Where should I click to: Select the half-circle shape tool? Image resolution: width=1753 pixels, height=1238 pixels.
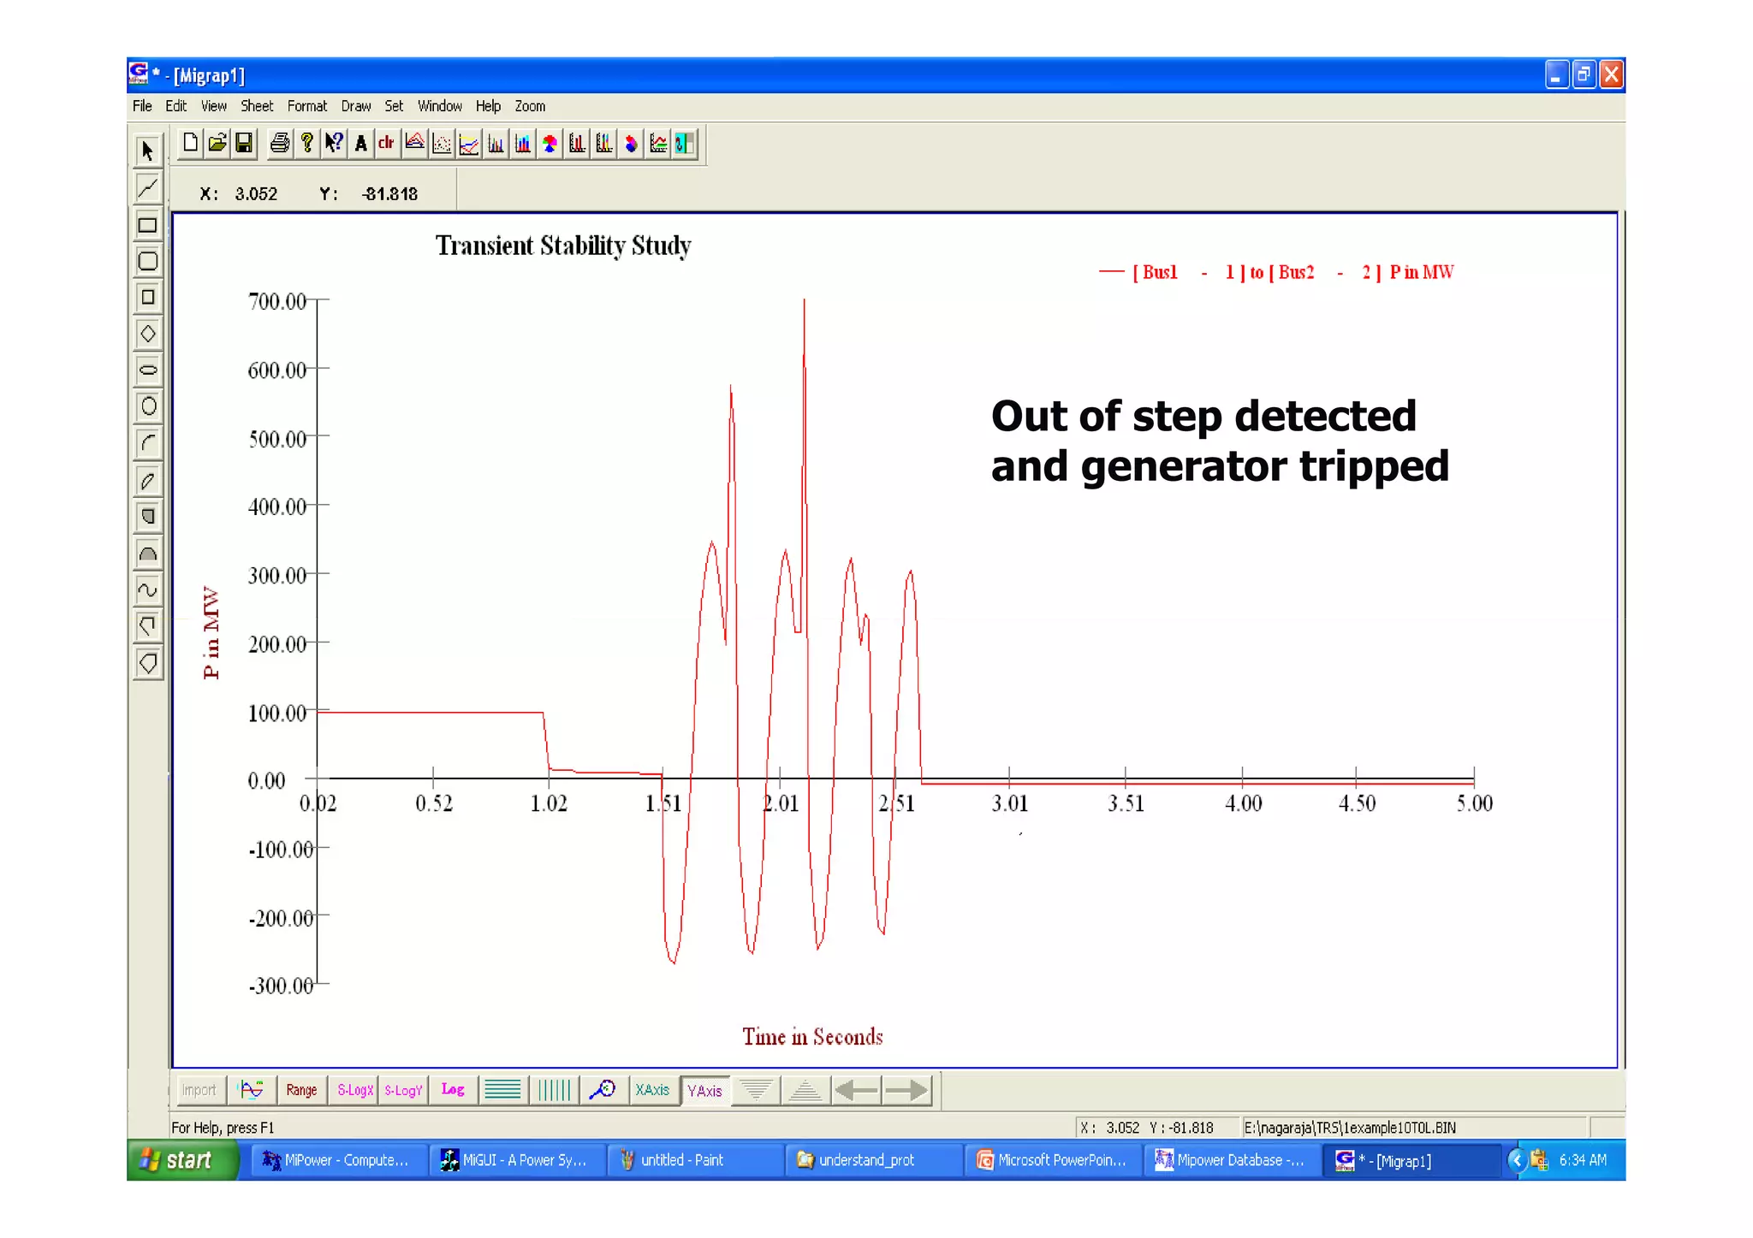(147, 554)
